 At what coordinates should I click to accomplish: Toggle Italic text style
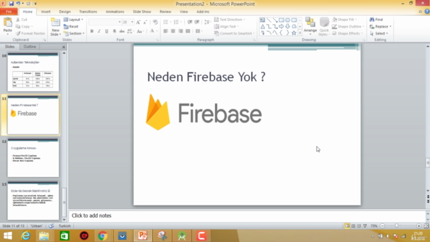99,32
